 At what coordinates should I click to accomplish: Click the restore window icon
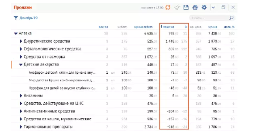click(x=223, y=7)
